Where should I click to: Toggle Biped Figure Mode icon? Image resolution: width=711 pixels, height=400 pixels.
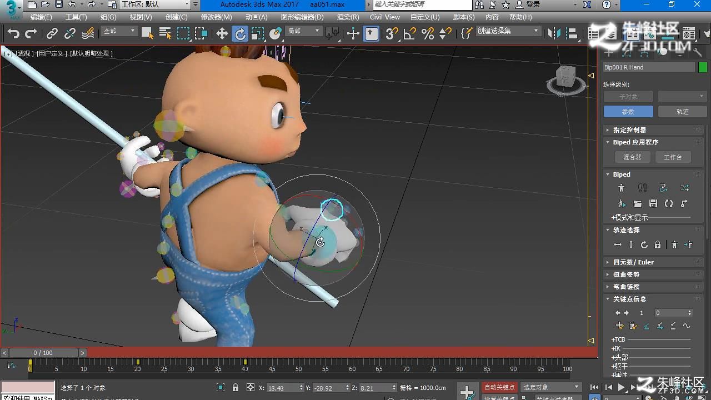[x=622, y=188]
